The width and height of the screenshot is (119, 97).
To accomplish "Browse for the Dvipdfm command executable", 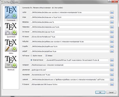I will 112,46.
